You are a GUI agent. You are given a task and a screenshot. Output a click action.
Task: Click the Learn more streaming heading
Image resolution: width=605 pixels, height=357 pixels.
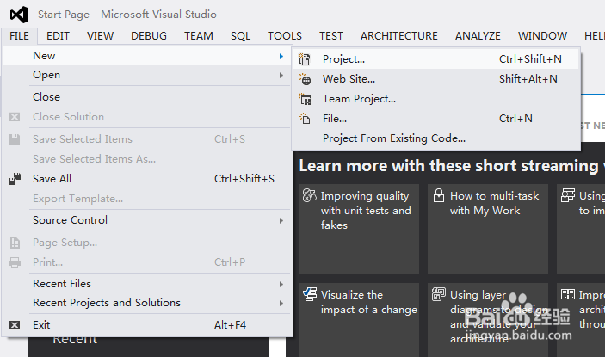452,166
